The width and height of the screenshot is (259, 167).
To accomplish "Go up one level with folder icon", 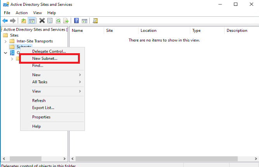I will [x=23, y=21].
